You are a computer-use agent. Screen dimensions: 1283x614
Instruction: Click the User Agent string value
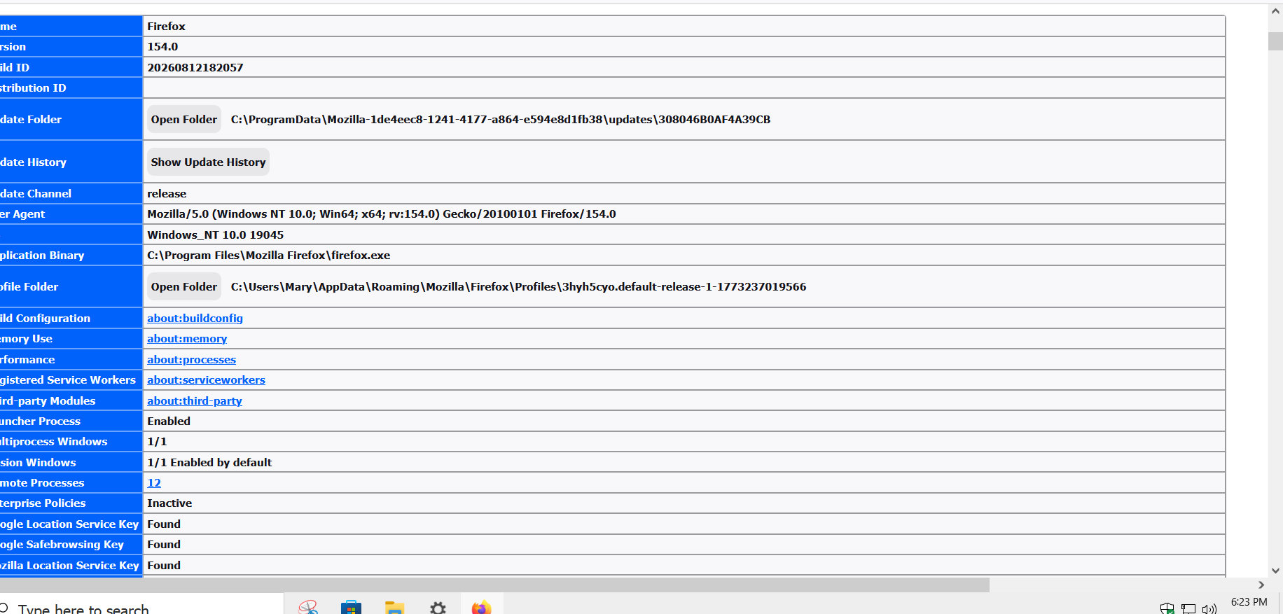[x=382, y=214]
